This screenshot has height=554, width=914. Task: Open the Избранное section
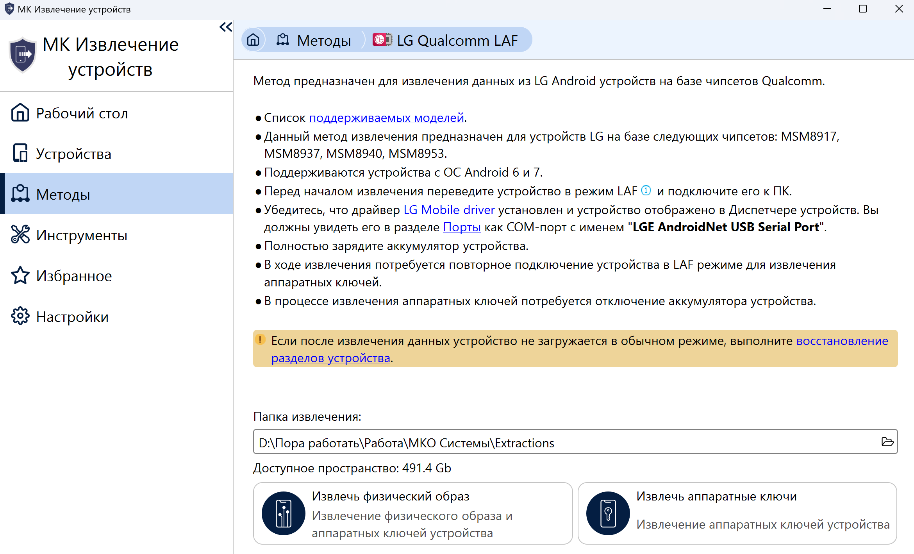pos(116,276)
